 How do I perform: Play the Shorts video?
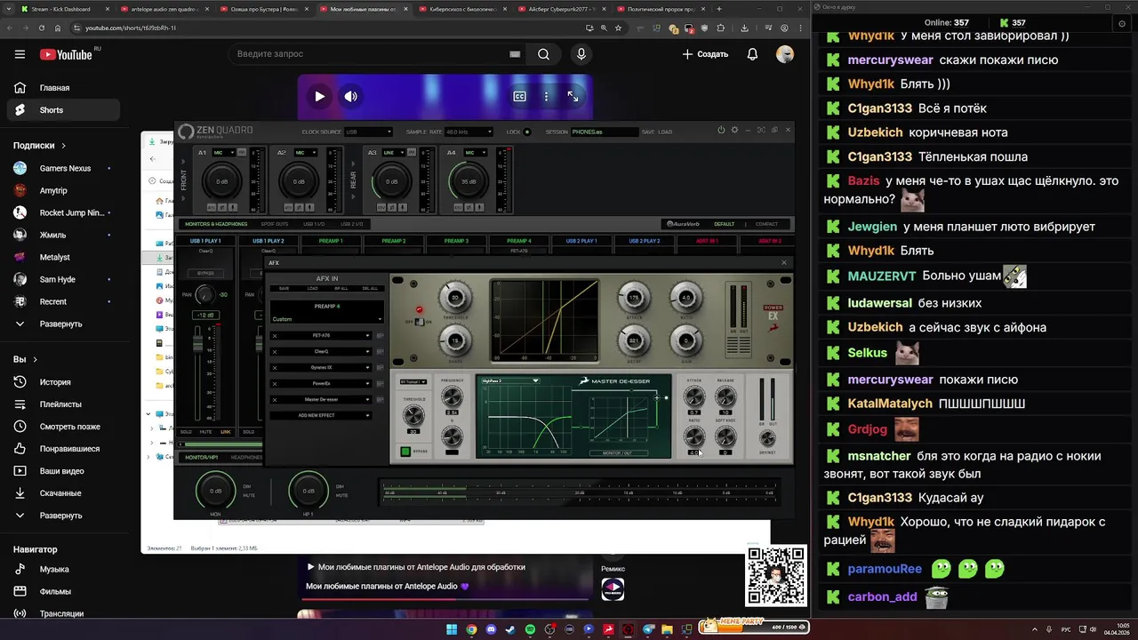click(x=319, y=96)
